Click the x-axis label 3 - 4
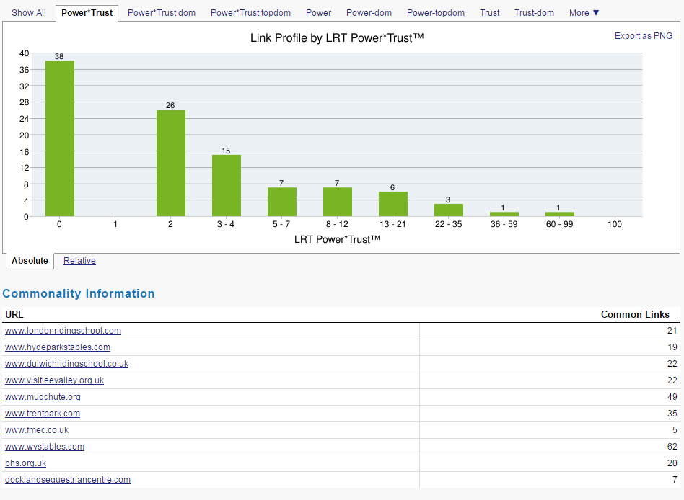Image resolution: width=684 pixels, height=500 pixels. pyautogui.click(x=226, y=224)
